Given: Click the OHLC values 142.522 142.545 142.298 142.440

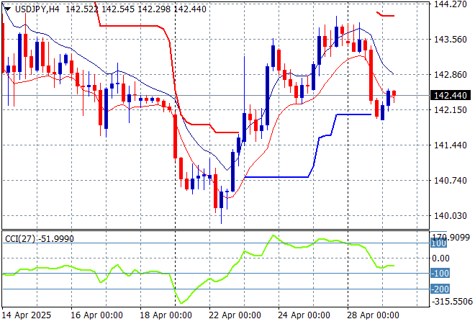Looking at the screenshot, I should (136, 9).
